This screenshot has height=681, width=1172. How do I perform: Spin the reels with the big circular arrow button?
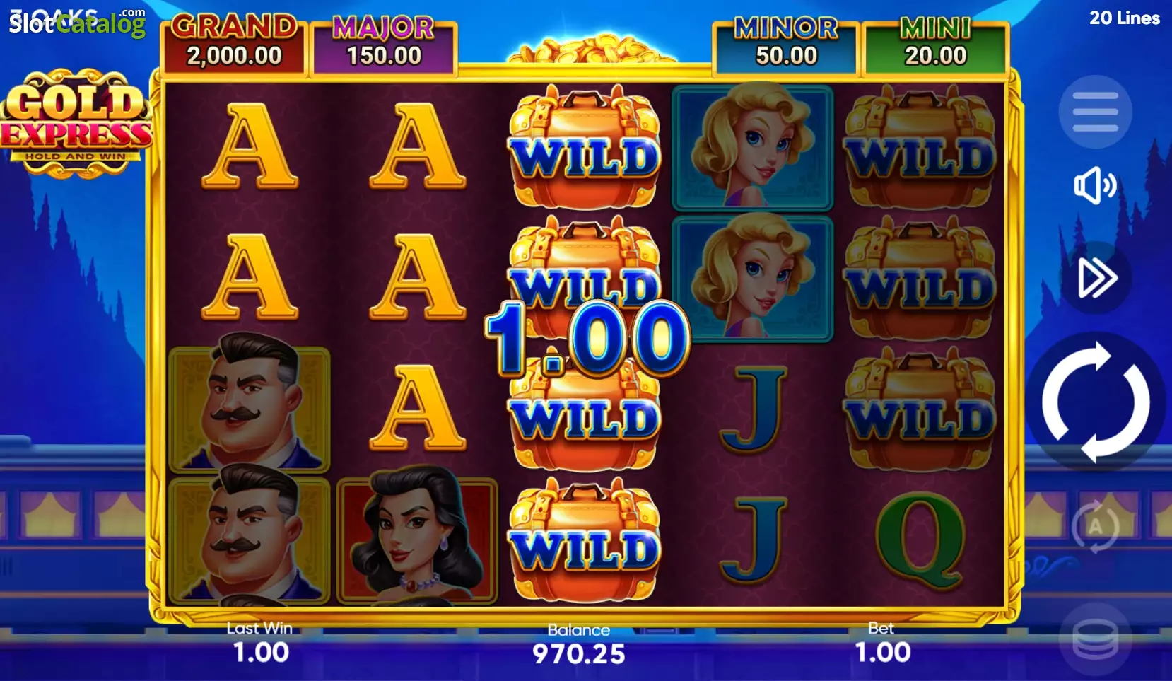[x=1095, y=402]
